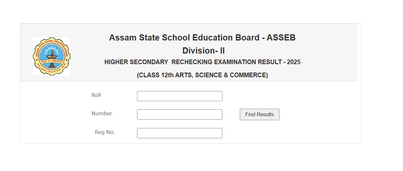Click the Number label text
Screen dimensions: 403x171
click(102, 113)
